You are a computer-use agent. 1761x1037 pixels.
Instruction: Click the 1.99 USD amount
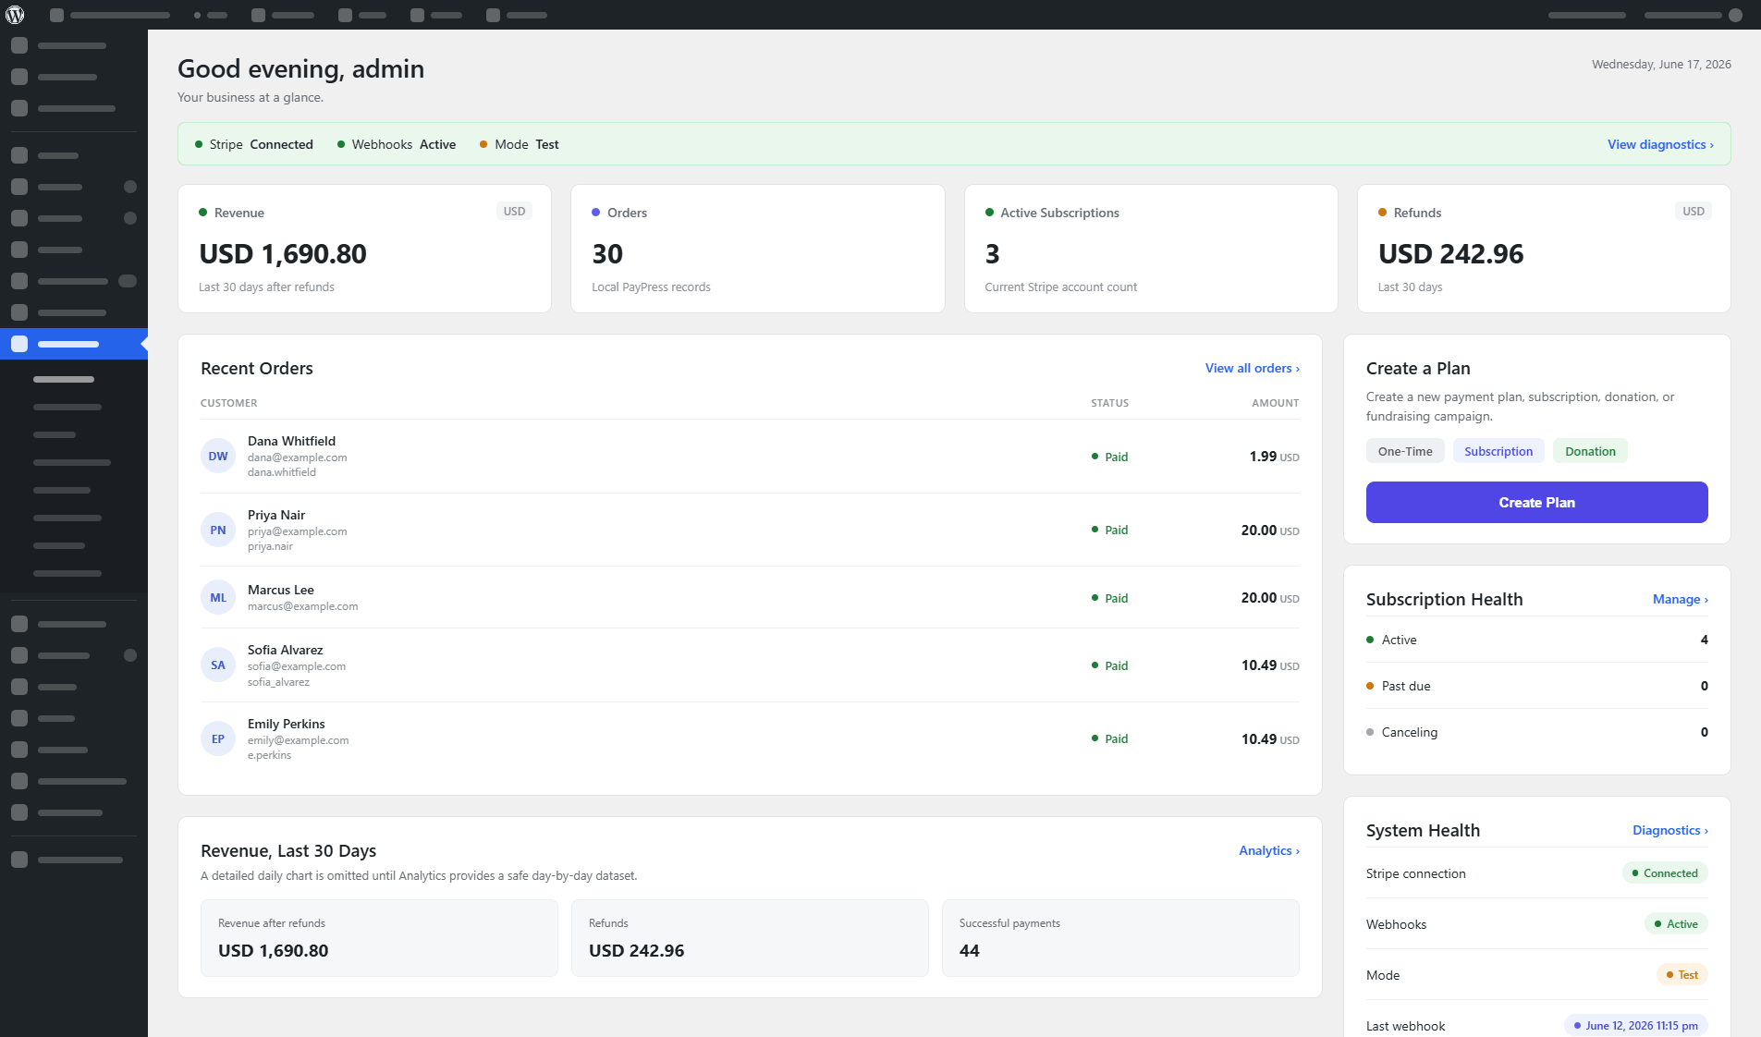tap(1274, 457)
